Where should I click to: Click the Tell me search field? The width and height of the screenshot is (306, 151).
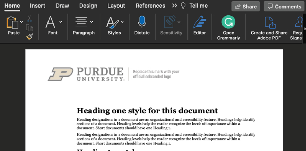pyautogui.click(x=198, y=6)
